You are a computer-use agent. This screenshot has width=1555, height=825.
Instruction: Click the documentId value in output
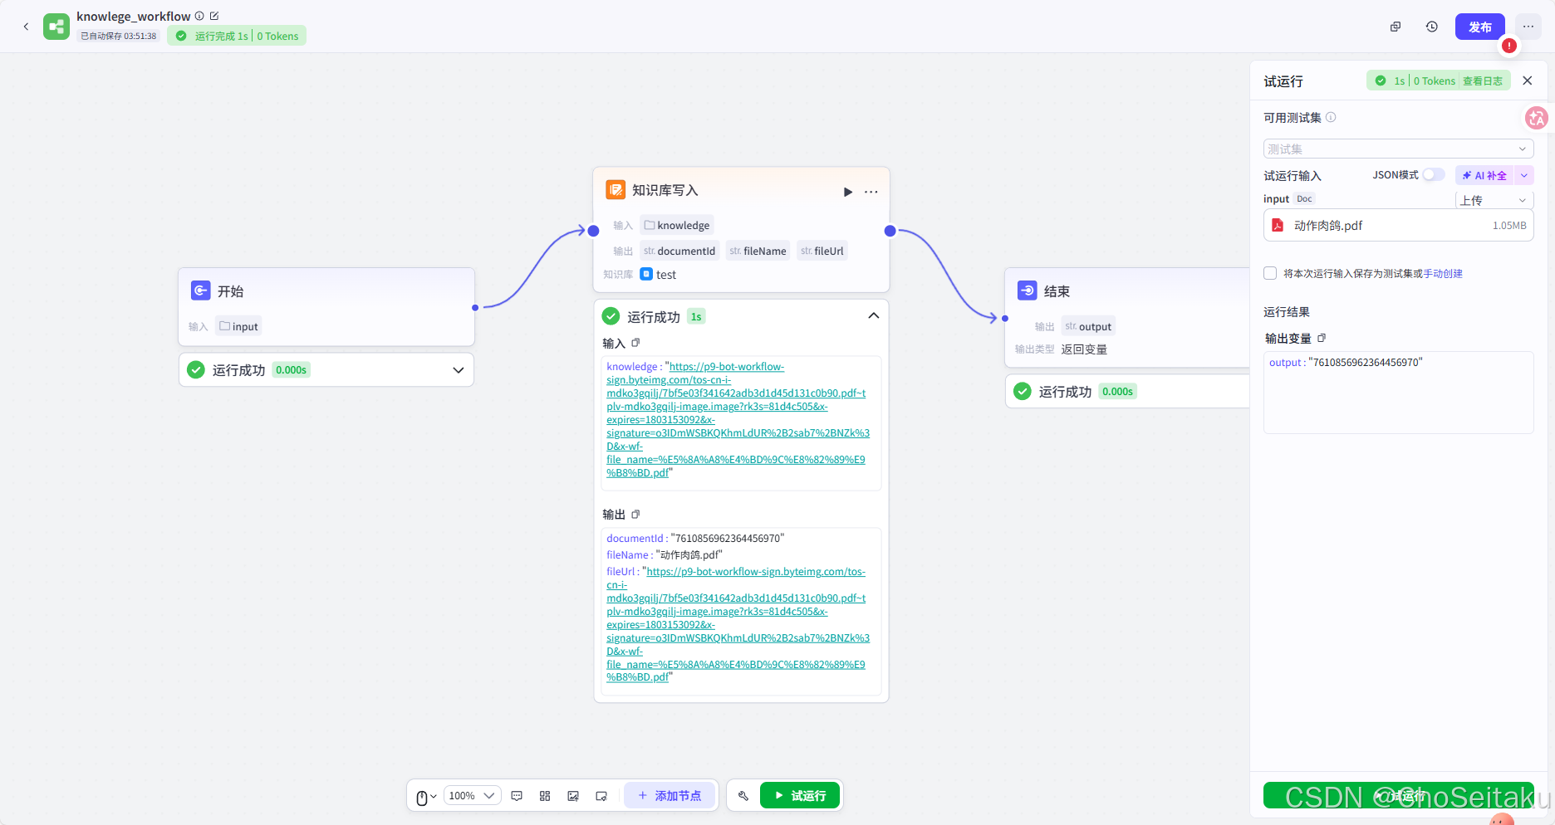coord(728,538)
